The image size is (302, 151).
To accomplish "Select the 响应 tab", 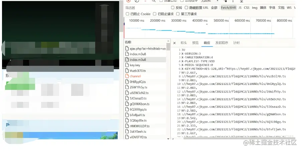I will 207,43.
